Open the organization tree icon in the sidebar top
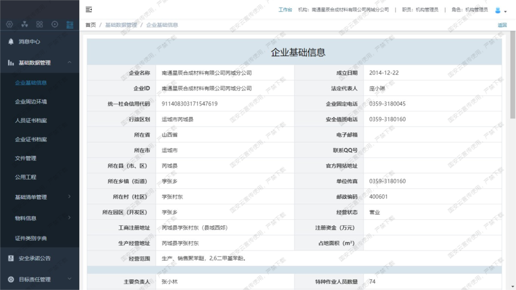 pyautogui.click(x=25, y=25)
